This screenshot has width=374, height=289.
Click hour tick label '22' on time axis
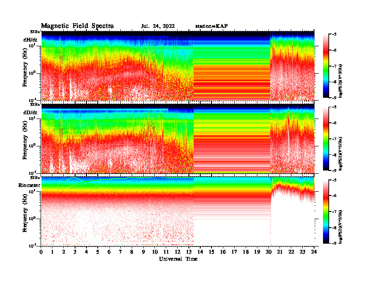[291, 252]
